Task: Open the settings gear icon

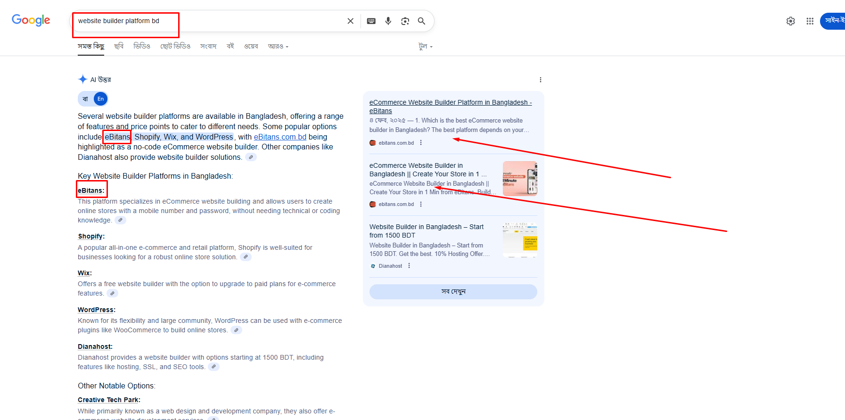Action: coord(791,21)
